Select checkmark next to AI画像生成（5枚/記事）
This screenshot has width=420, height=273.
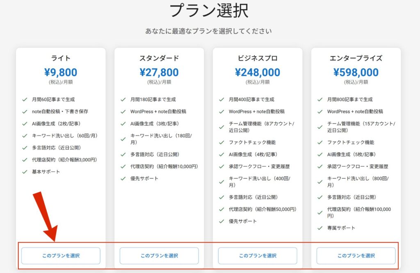[x=320, y=155]
